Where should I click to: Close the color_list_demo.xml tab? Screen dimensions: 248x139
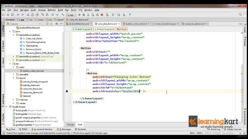tap(119, 24)
